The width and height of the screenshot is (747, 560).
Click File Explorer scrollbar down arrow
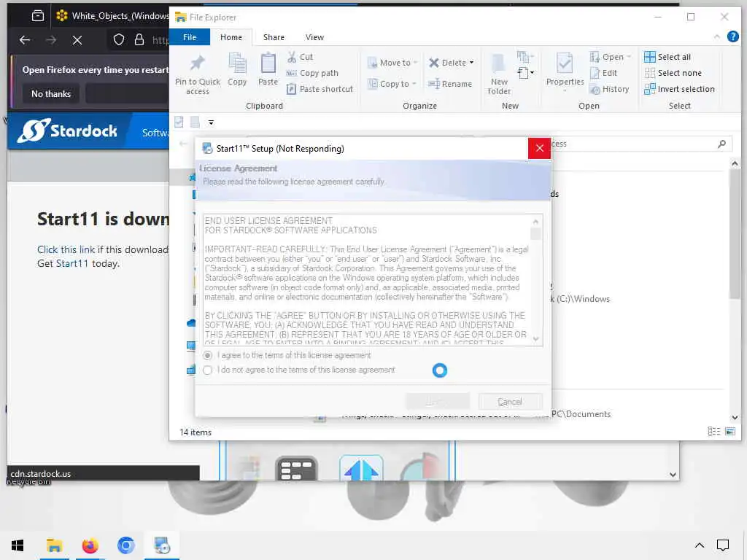point(735,418)
